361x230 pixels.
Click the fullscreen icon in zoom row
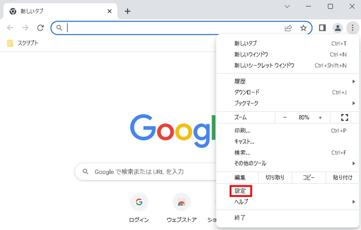point(344,117)
